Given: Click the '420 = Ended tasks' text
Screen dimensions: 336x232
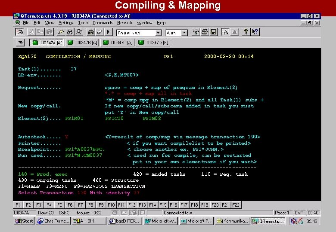Looking at the screenshot, I should coord(159,174).
